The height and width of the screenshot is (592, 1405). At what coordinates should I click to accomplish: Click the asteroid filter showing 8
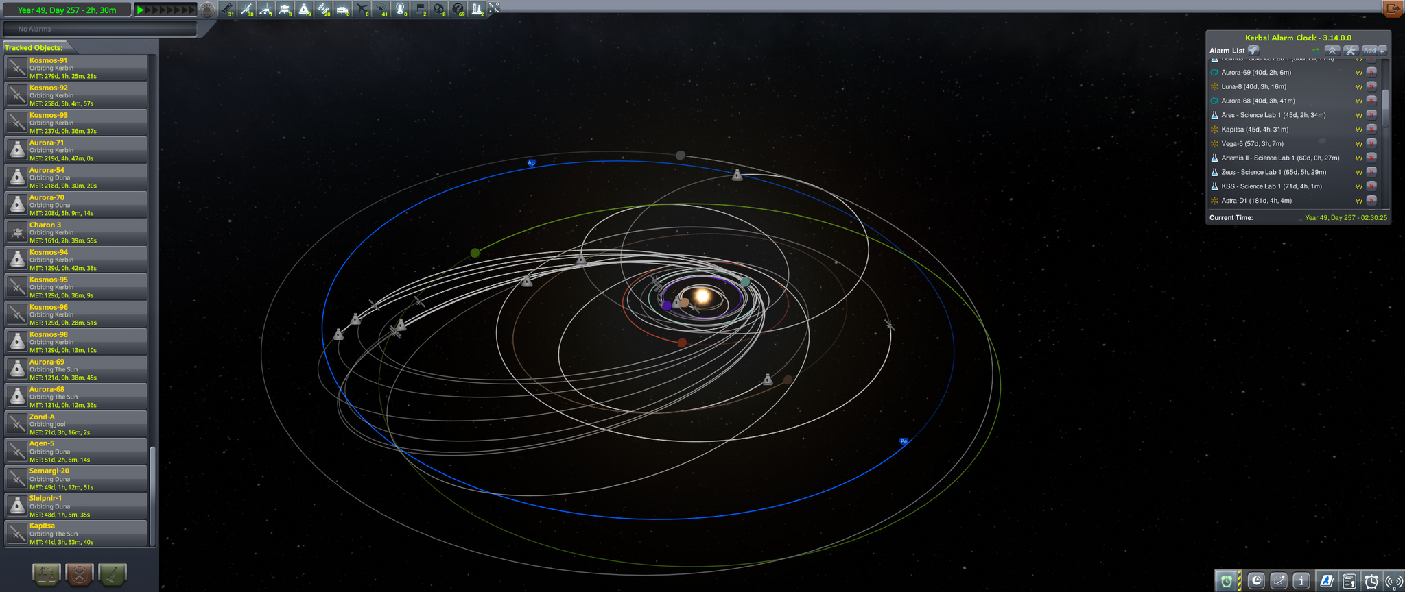pyautogui.click(x=438, y=10)
